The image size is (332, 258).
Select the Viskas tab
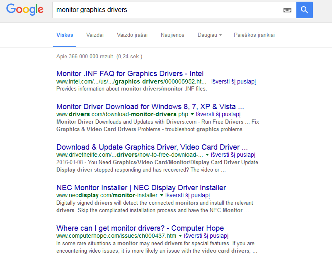point(65,35)
